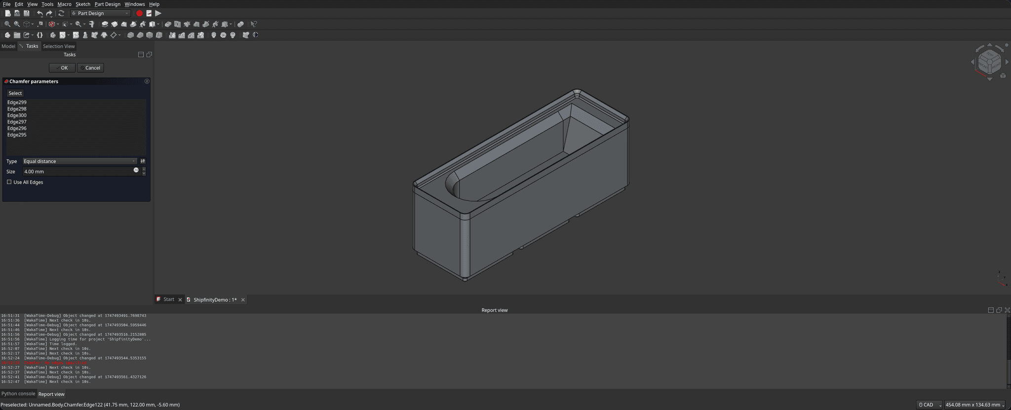The image size is (1011, 410).
Task: Expand the additive primitive dropdown arrow
Action: pyautogui.click(x=158, y=24)
